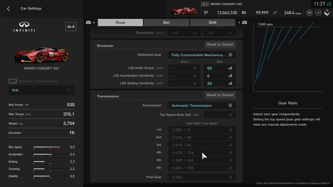Click the credits icon beside 13,063,330
The width and height of the screenshot is (333, 187).
206,12
